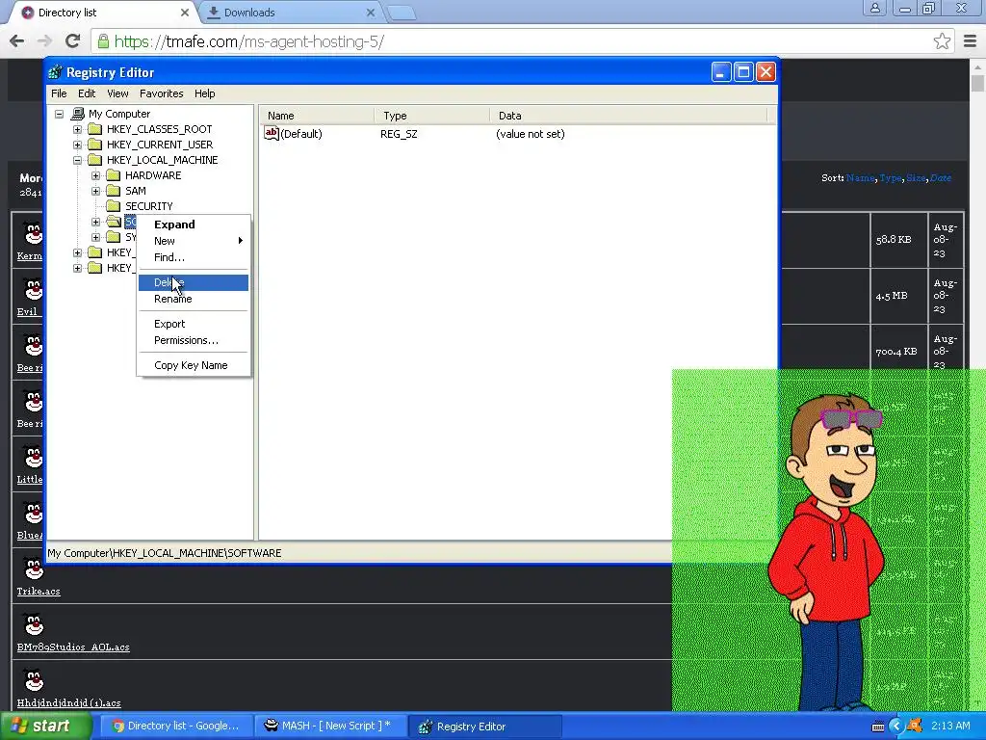
Task: Open the Trike.acs file link
Action: (x=39, y=592)
